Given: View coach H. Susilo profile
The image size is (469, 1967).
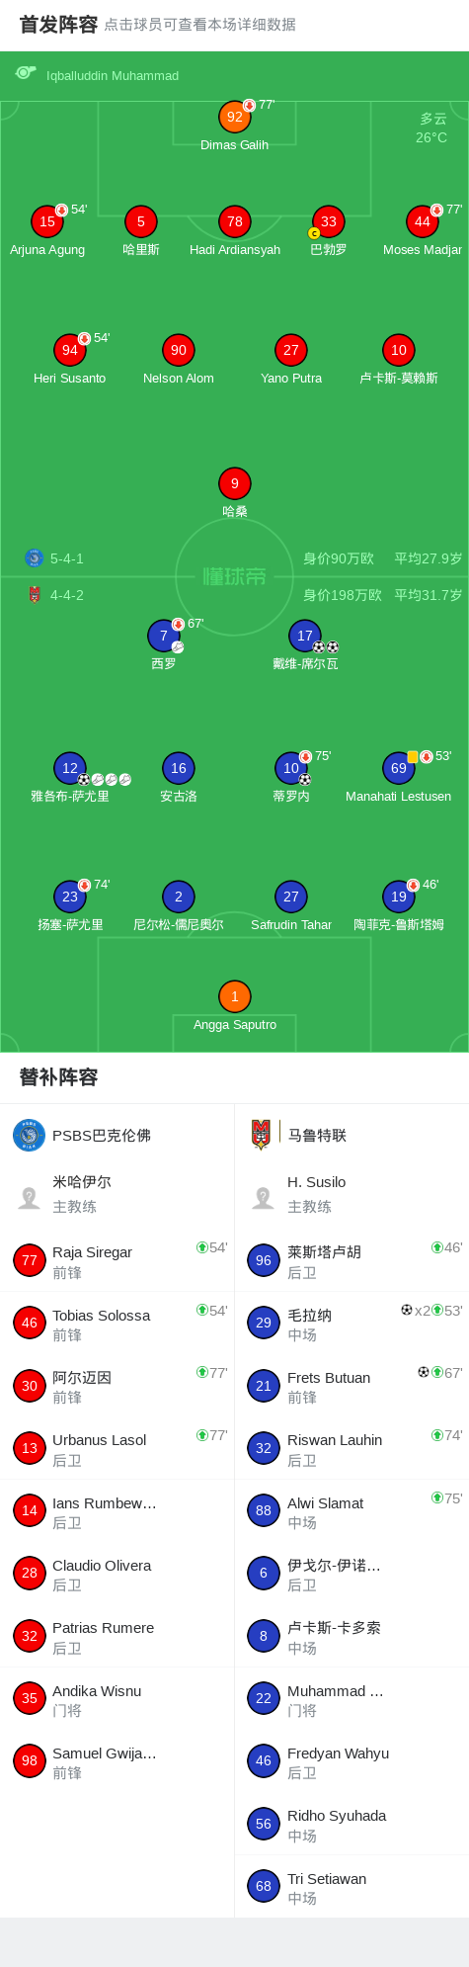Looking at the screenshot, I should (x=352, y=1194).
